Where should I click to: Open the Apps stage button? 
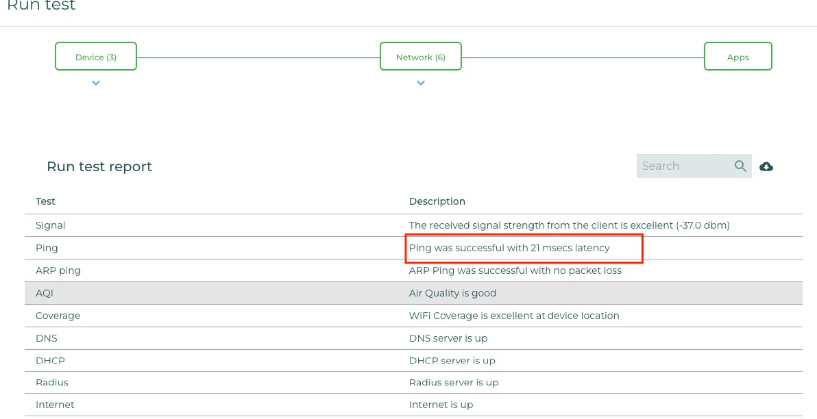point(737,56)
